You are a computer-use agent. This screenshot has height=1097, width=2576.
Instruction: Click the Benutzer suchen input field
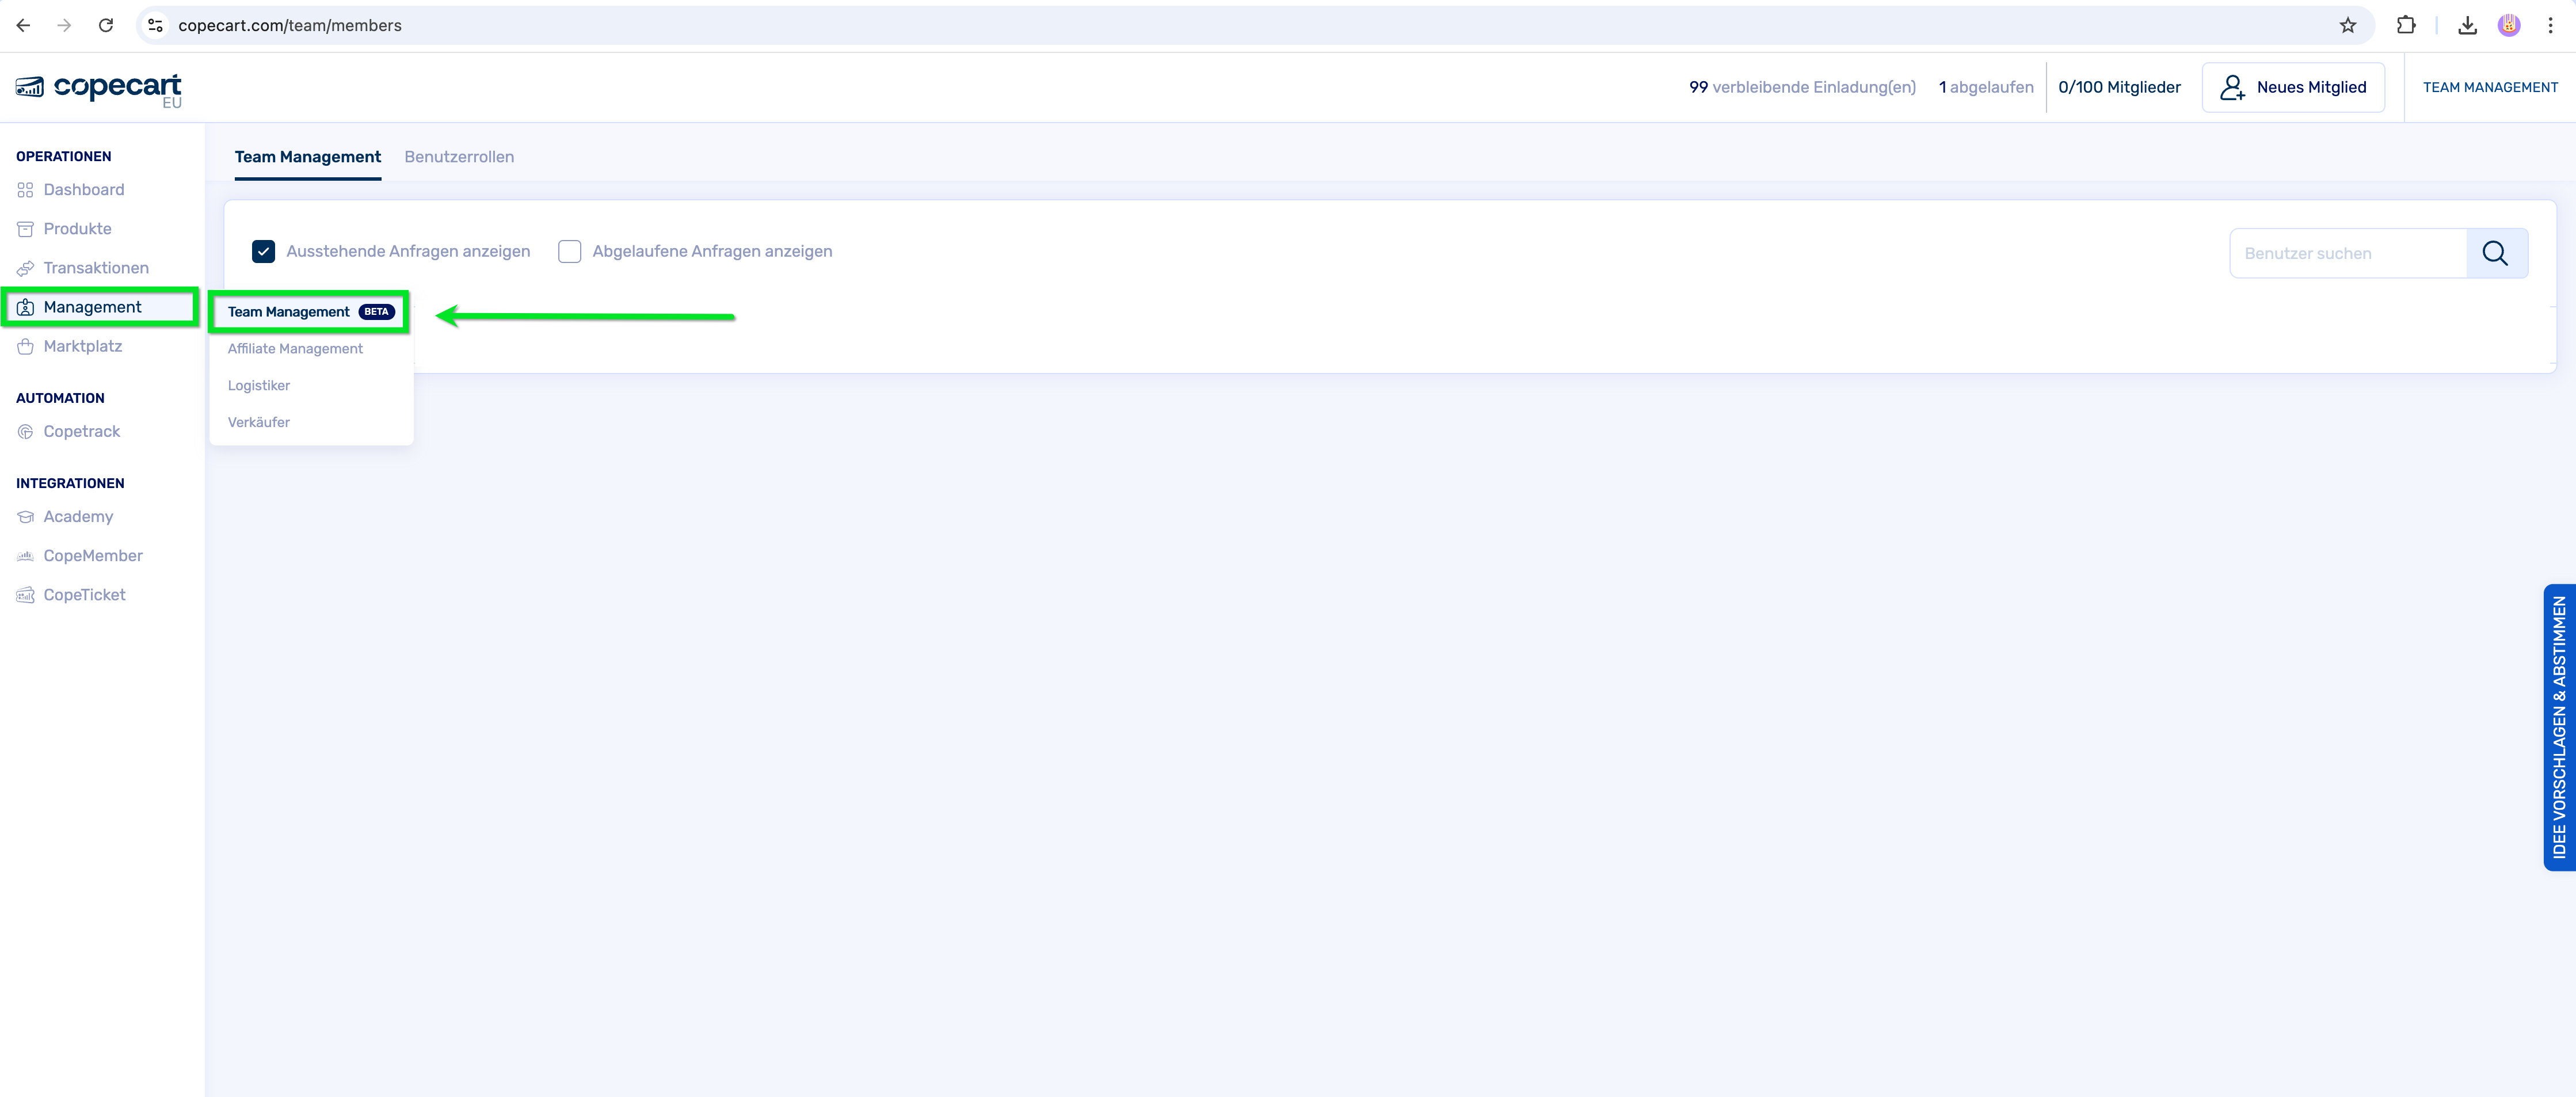pos(2347,253)
